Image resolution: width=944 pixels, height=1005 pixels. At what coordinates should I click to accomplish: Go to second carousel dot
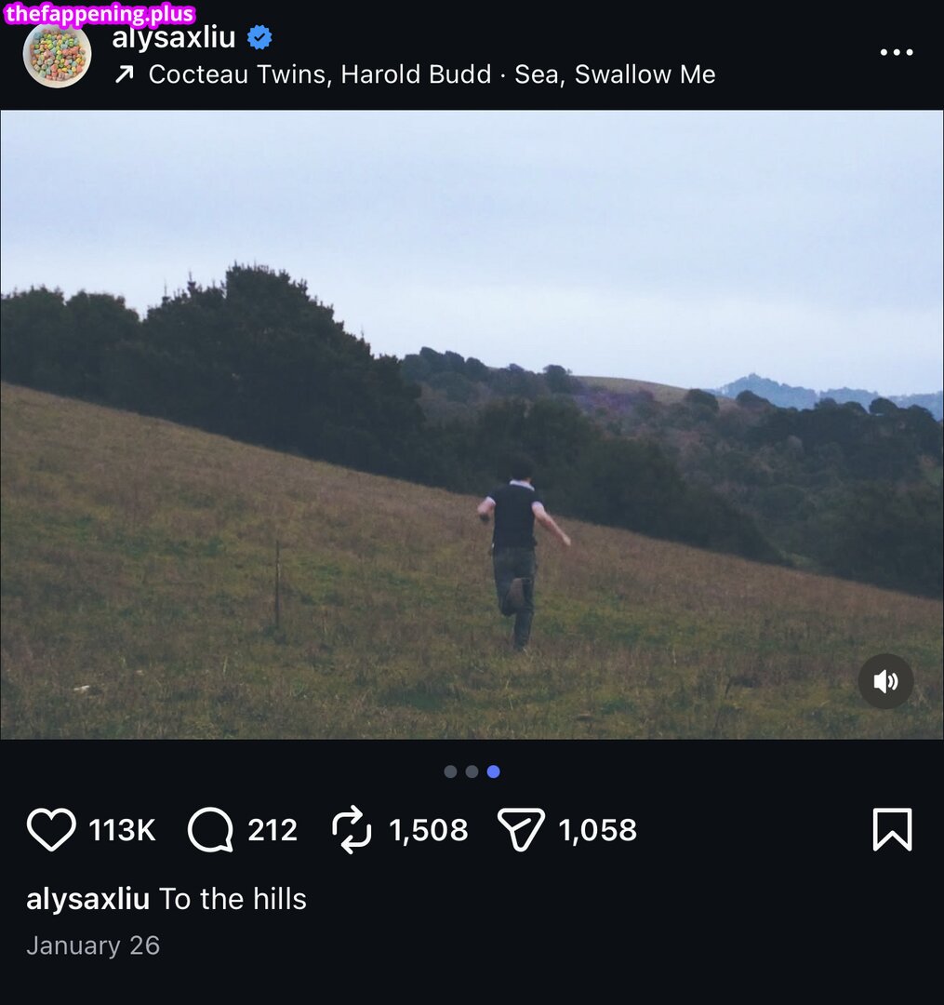(472, 771)
